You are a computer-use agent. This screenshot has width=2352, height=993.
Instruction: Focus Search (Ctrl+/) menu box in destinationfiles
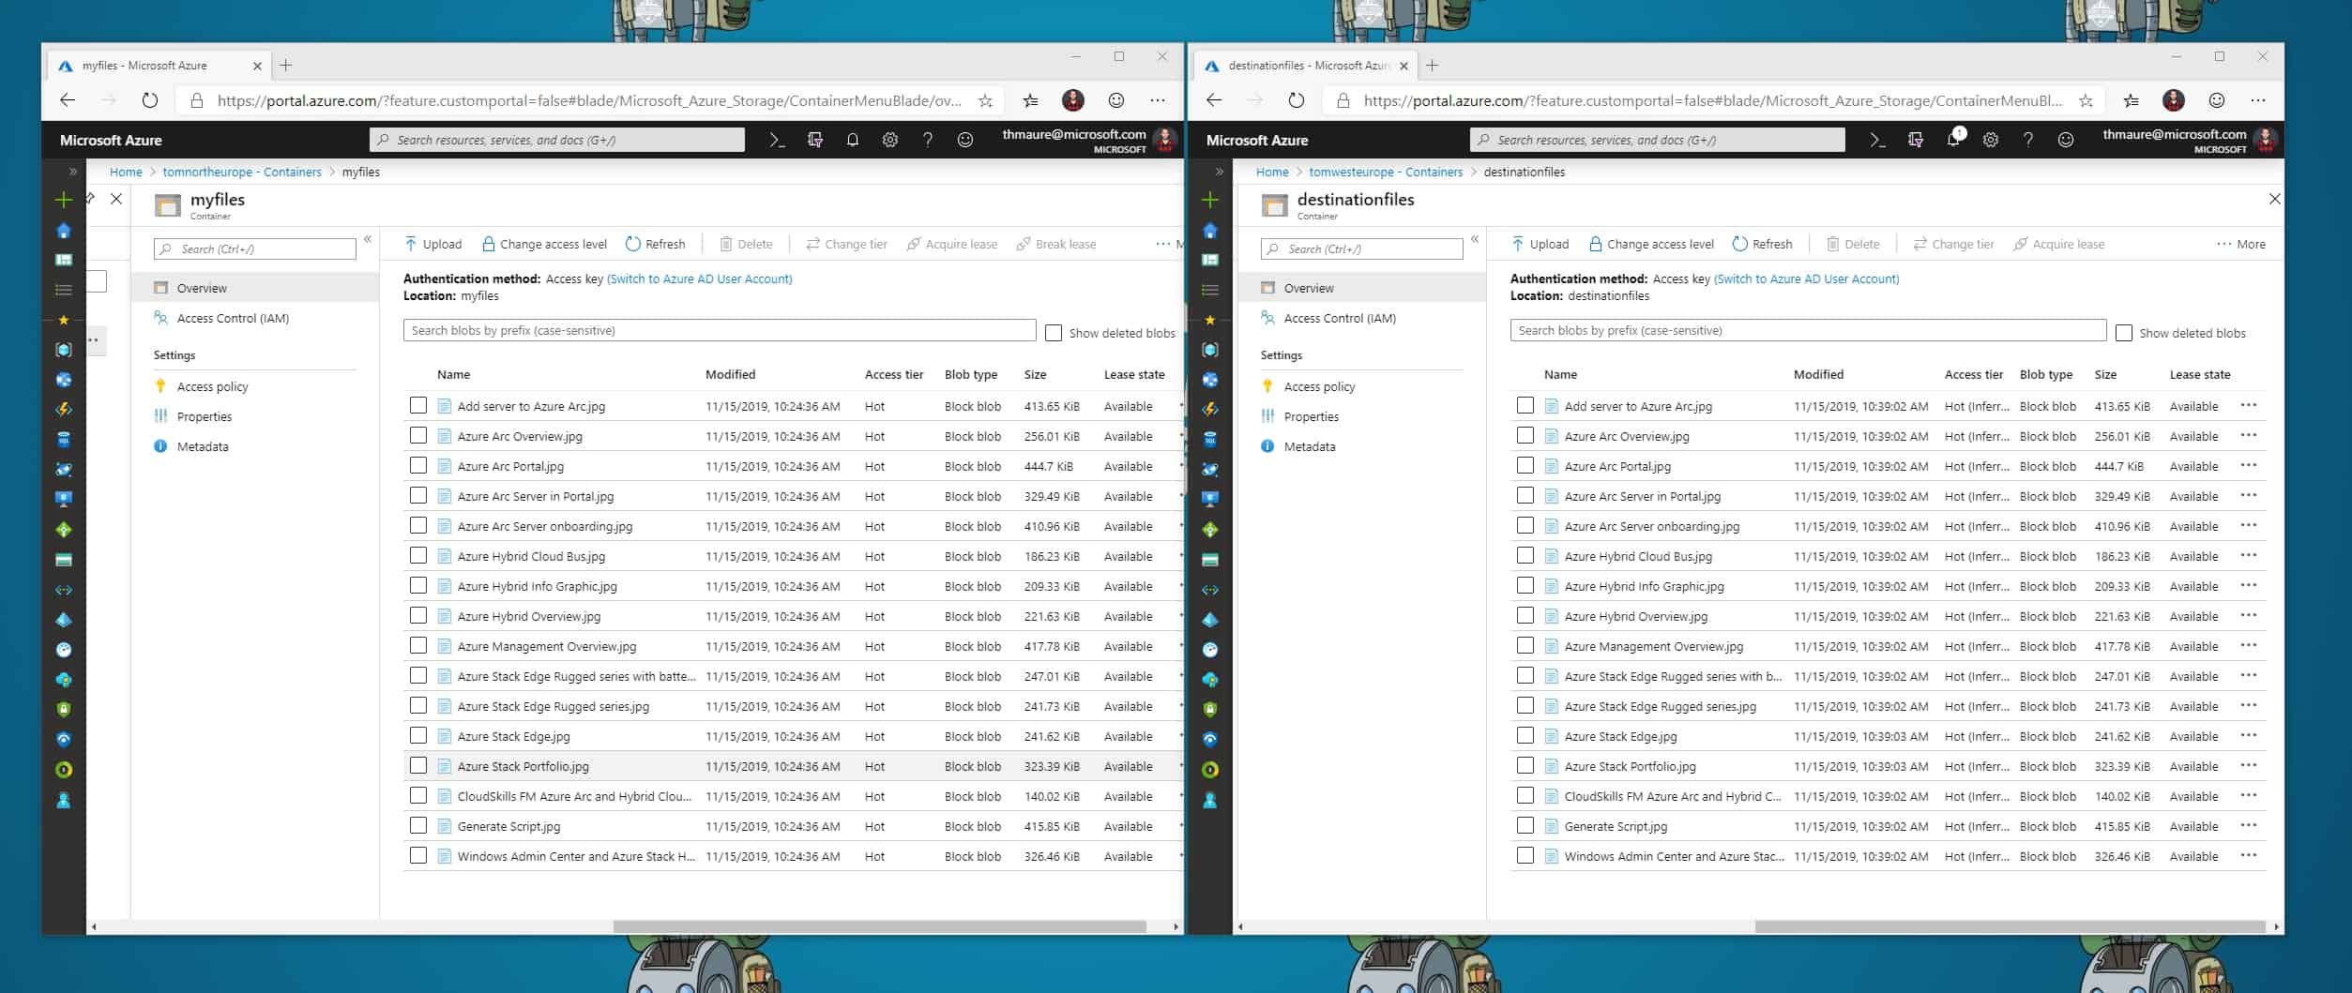coord(1362,248)
